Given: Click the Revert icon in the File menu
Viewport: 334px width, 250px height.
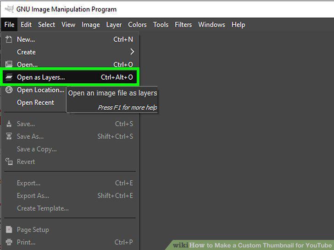Looking at the screenshot, I should pyautogui.click(x=9, y=162).
